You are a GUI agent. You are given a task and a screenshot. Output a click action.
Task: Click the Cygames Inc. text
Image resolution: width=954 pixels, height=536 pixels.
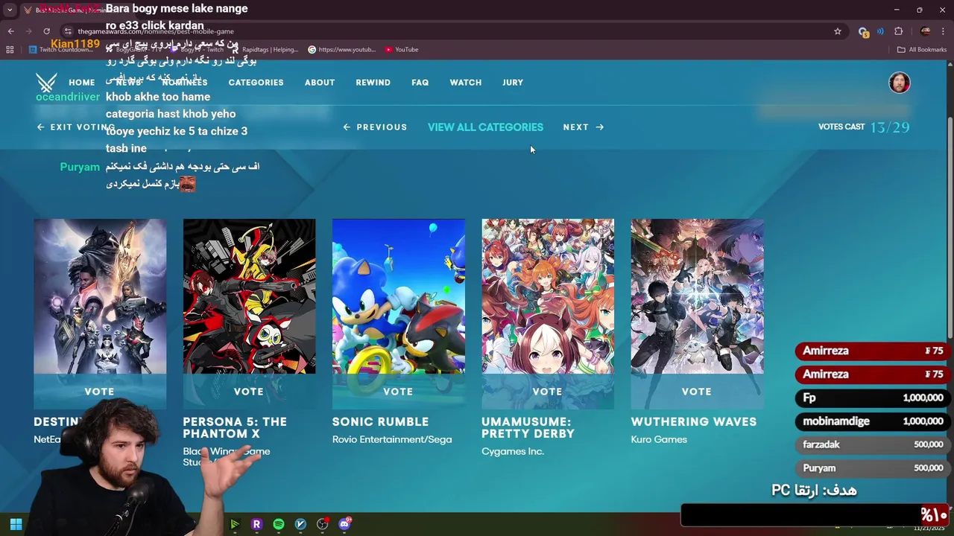[x=513, y=452]
